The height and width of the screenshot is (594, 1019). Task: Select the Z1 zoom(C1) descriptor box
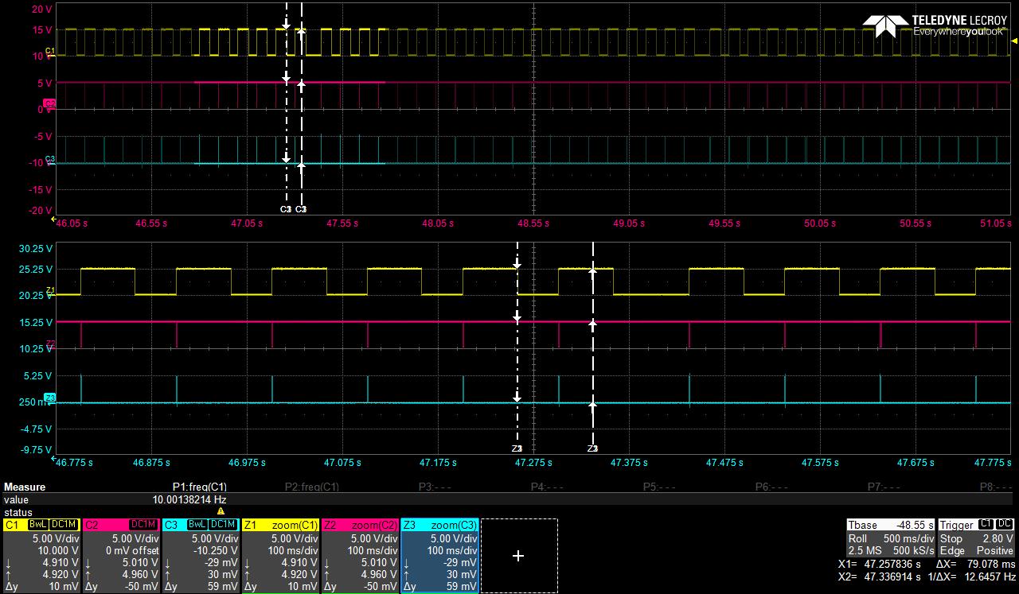[x=280, y=556]
